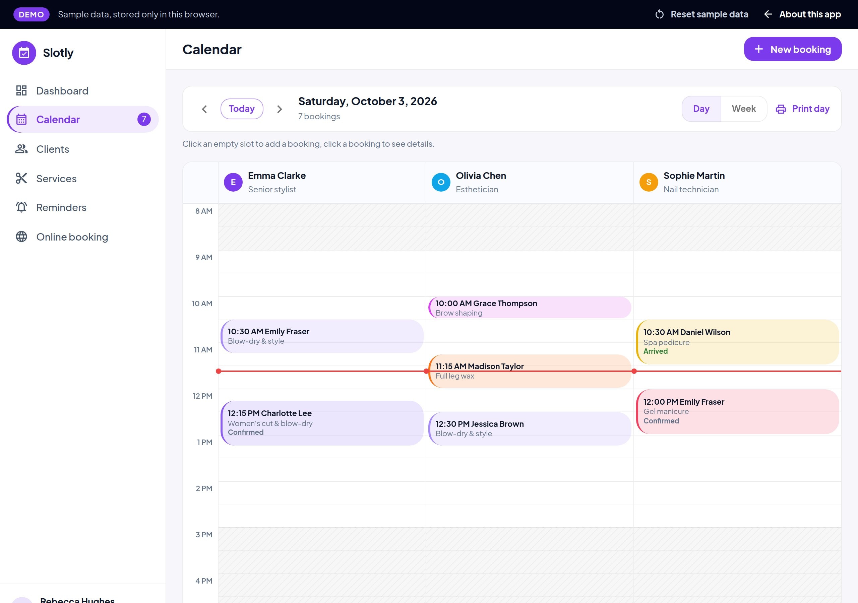Open the Reminders page
The width and height of the screenshot is (858, 603).
tap(82, 207)
